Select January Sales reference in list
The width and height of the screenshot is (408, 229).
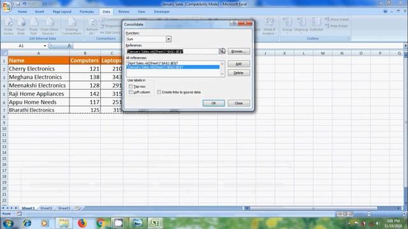pyautogui.click(x=173, y=67)
